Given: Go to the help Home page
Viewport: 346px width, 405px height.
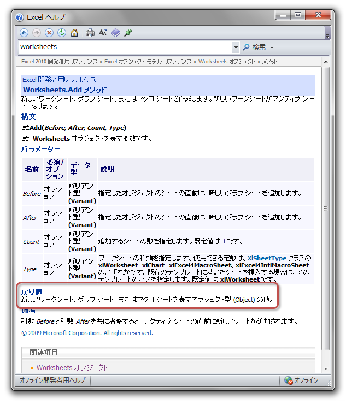Looking at the screenshot, I should (x=74, y=33).
